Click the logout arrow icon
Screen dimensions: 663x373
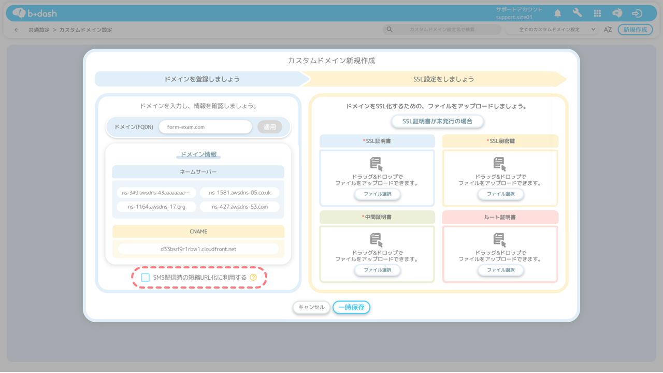click(x=637, y=13)
